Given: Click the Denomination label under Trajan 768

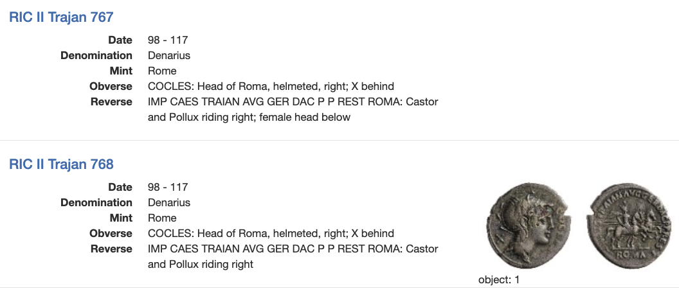Looking at the screenshot, I should pos(96,202).
